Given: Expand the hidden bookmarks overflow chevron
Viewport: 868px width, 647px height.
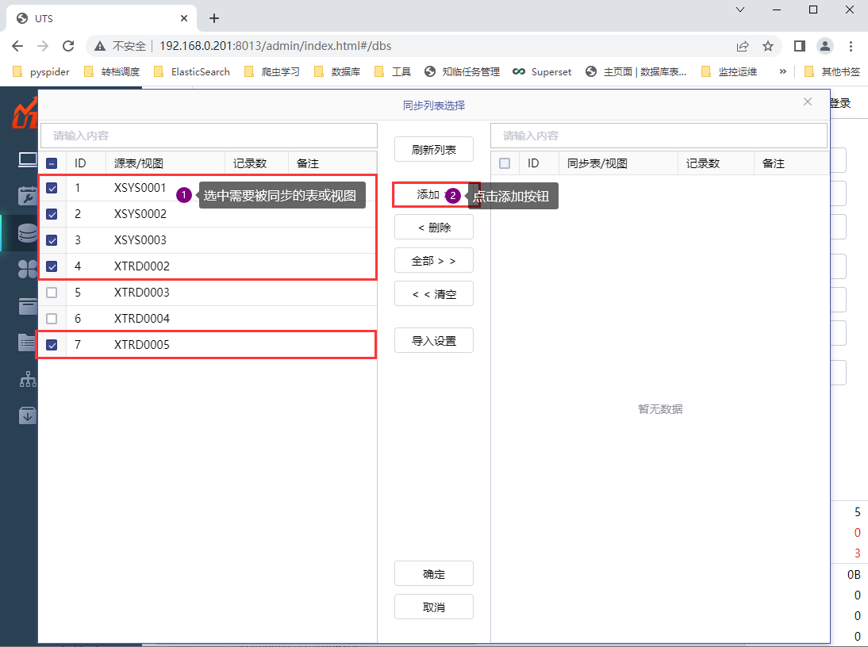Looking at the screenshot, I should (783, 71).
